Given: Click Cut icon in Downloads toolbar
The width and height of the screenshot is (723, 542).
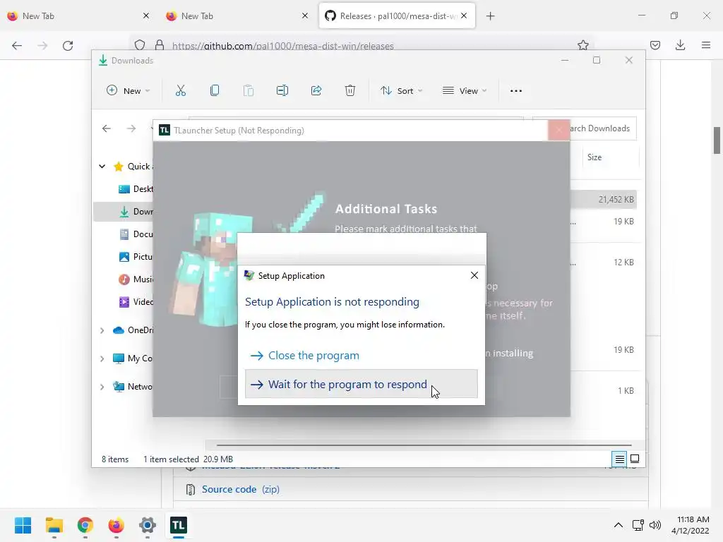Looking at the screenshot, I should point(180,91).
